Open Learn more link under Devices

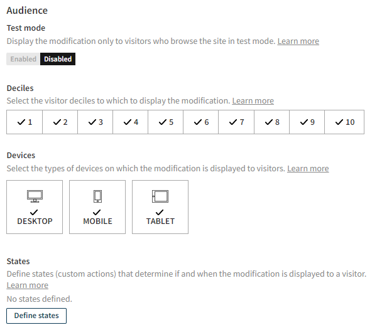click(x=308, y=169)
